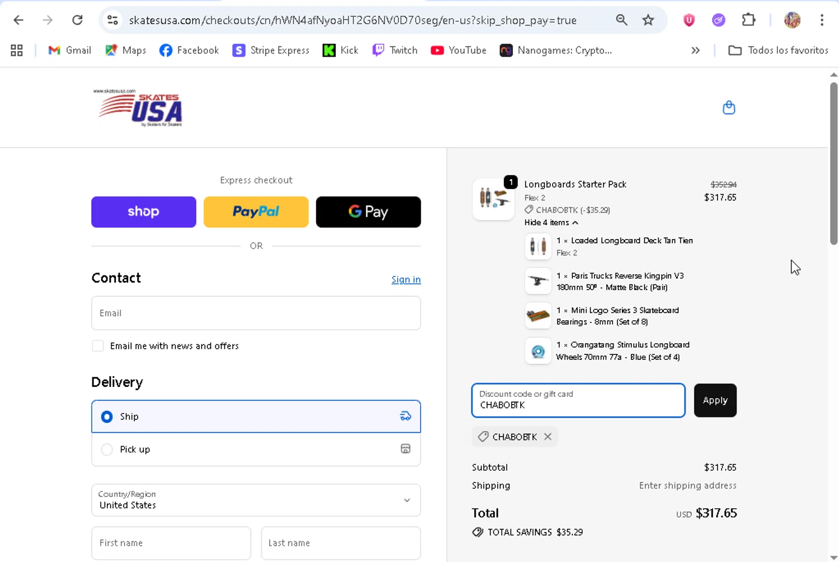
Task: Click the Sign in link
Action: click(406, 279)
